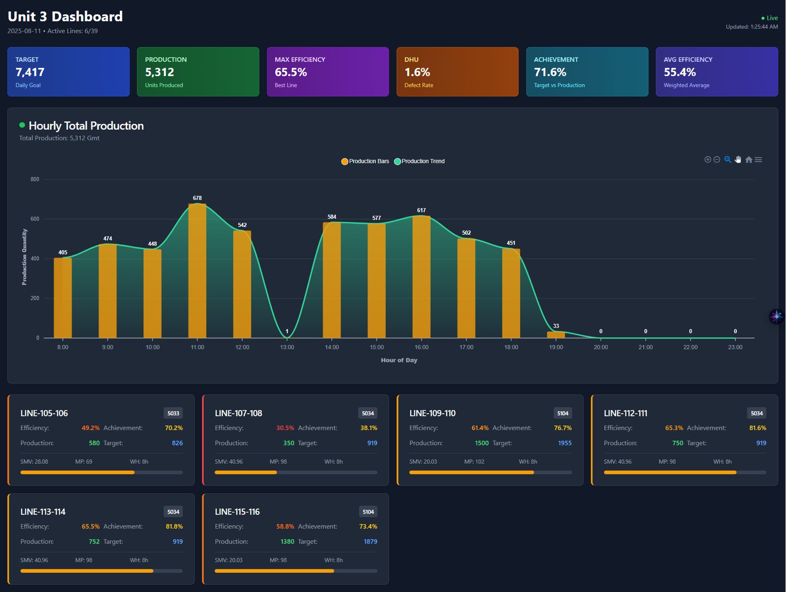Click the DHU 1.6% defect rate card
The image size is (786, 592).
pos(457,72)
